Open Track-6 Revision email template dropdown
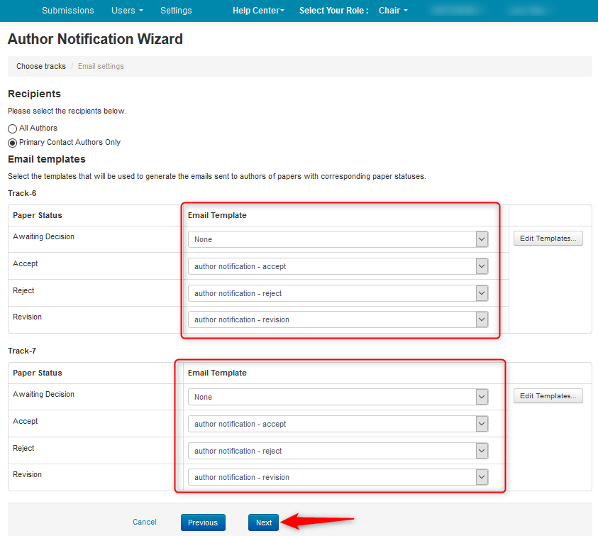 pos(338,319)
